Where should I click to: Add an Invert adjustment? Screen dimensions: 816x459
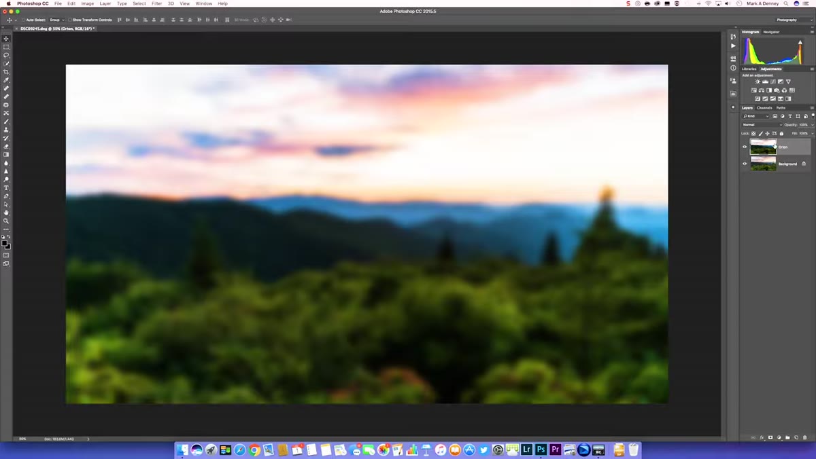(758, 98)
